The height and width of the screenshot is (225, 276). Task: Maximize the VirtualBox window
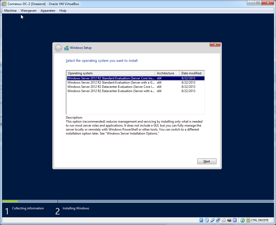[258, 3]
